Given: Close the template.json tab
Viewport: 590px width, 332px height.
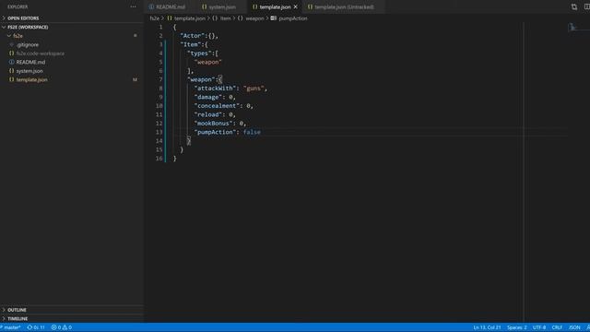Looking at the screenshot, I should 295,6.
